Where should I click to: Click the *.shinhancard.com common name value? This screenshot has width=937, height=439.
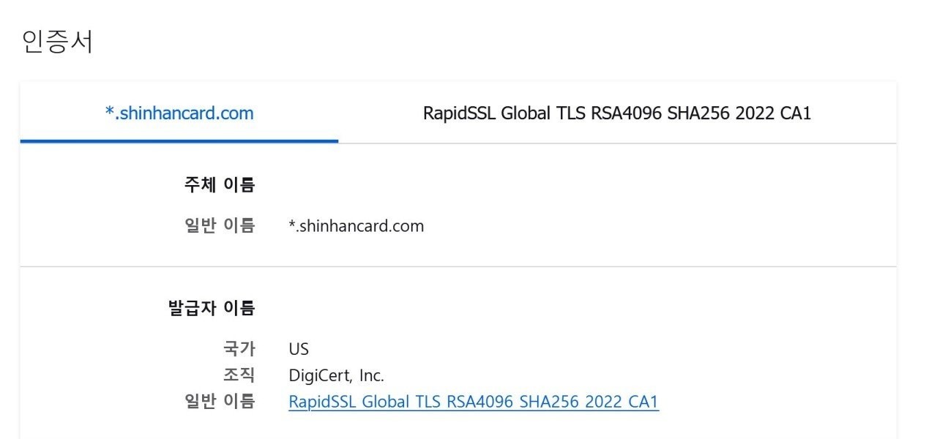[356, 225]
